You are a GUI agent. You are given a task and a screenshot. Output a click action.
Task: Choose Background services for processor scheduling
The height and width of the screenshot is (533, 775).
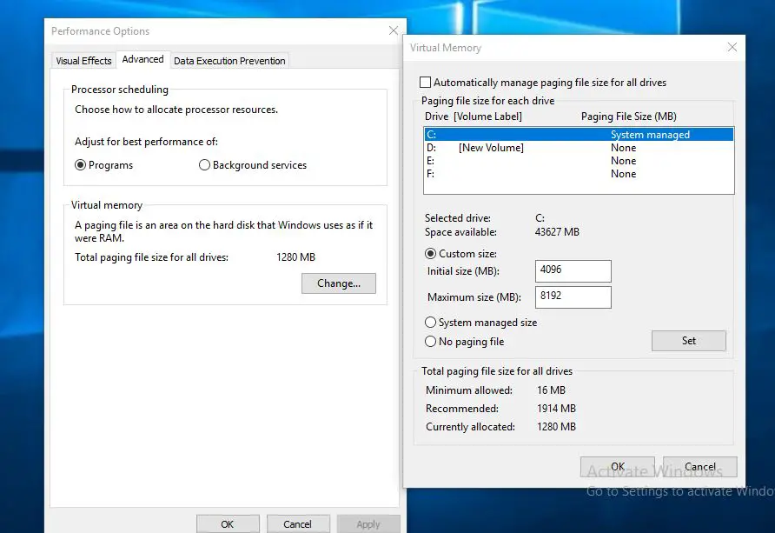coord(205,165)
